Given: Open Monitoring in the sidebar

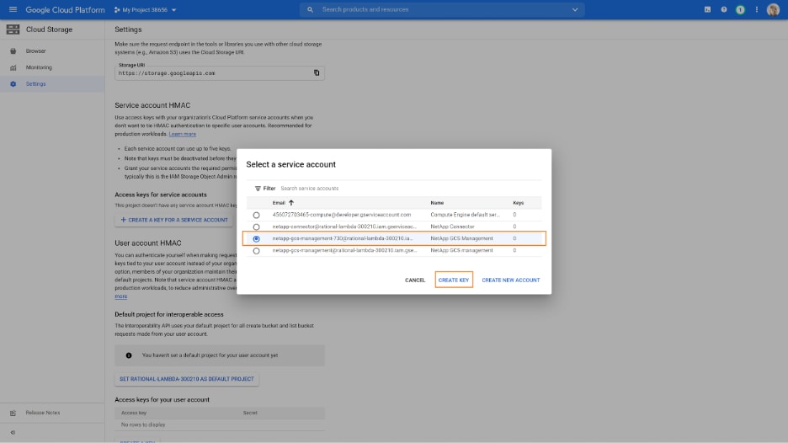Looking at the screenshot, I should [x=38, y=67].
